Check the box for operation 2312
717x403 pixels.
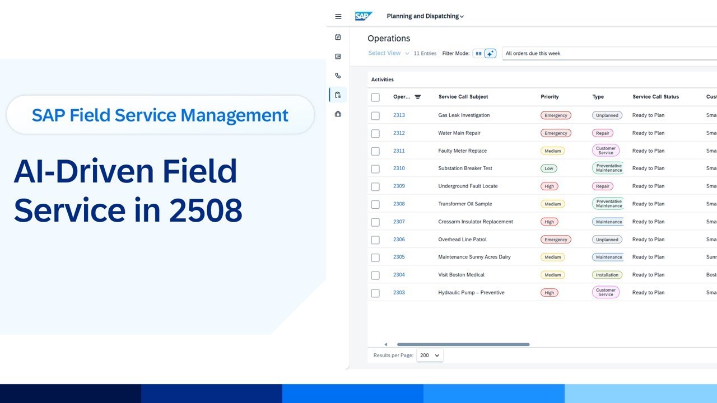(375, 134)
